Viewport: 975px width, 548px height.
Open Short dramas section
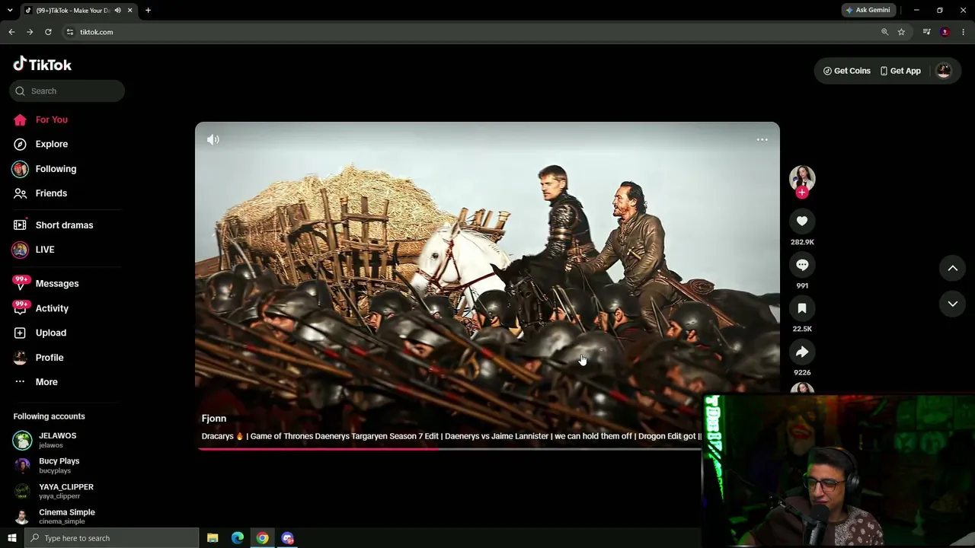tap(64, 225)
